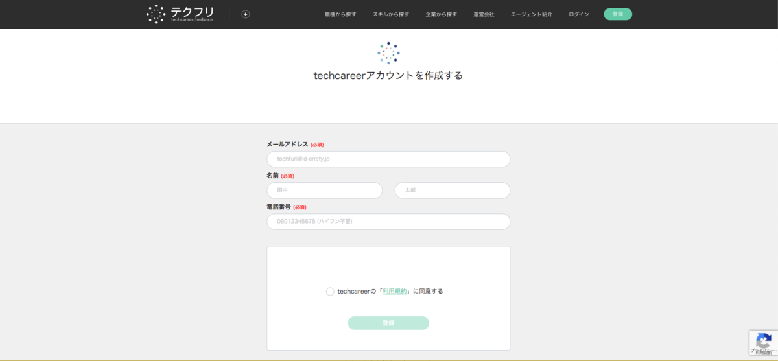Focus the メールアドレス input field
The height and width of the screenshot is (361, 778).
tap(388, 159)
